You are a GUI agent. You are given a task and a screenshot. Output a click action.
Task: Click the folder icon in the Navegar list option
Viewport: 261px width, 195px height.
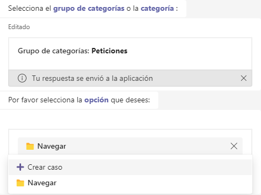pyautogui.click(x=20, y=183)
